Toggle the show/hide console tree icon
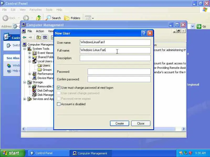 pos(45,37)
